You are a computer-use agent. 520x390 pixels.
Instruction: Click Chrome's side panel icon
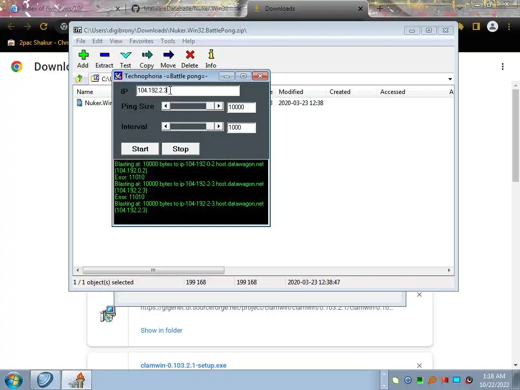tap(476, 26)
